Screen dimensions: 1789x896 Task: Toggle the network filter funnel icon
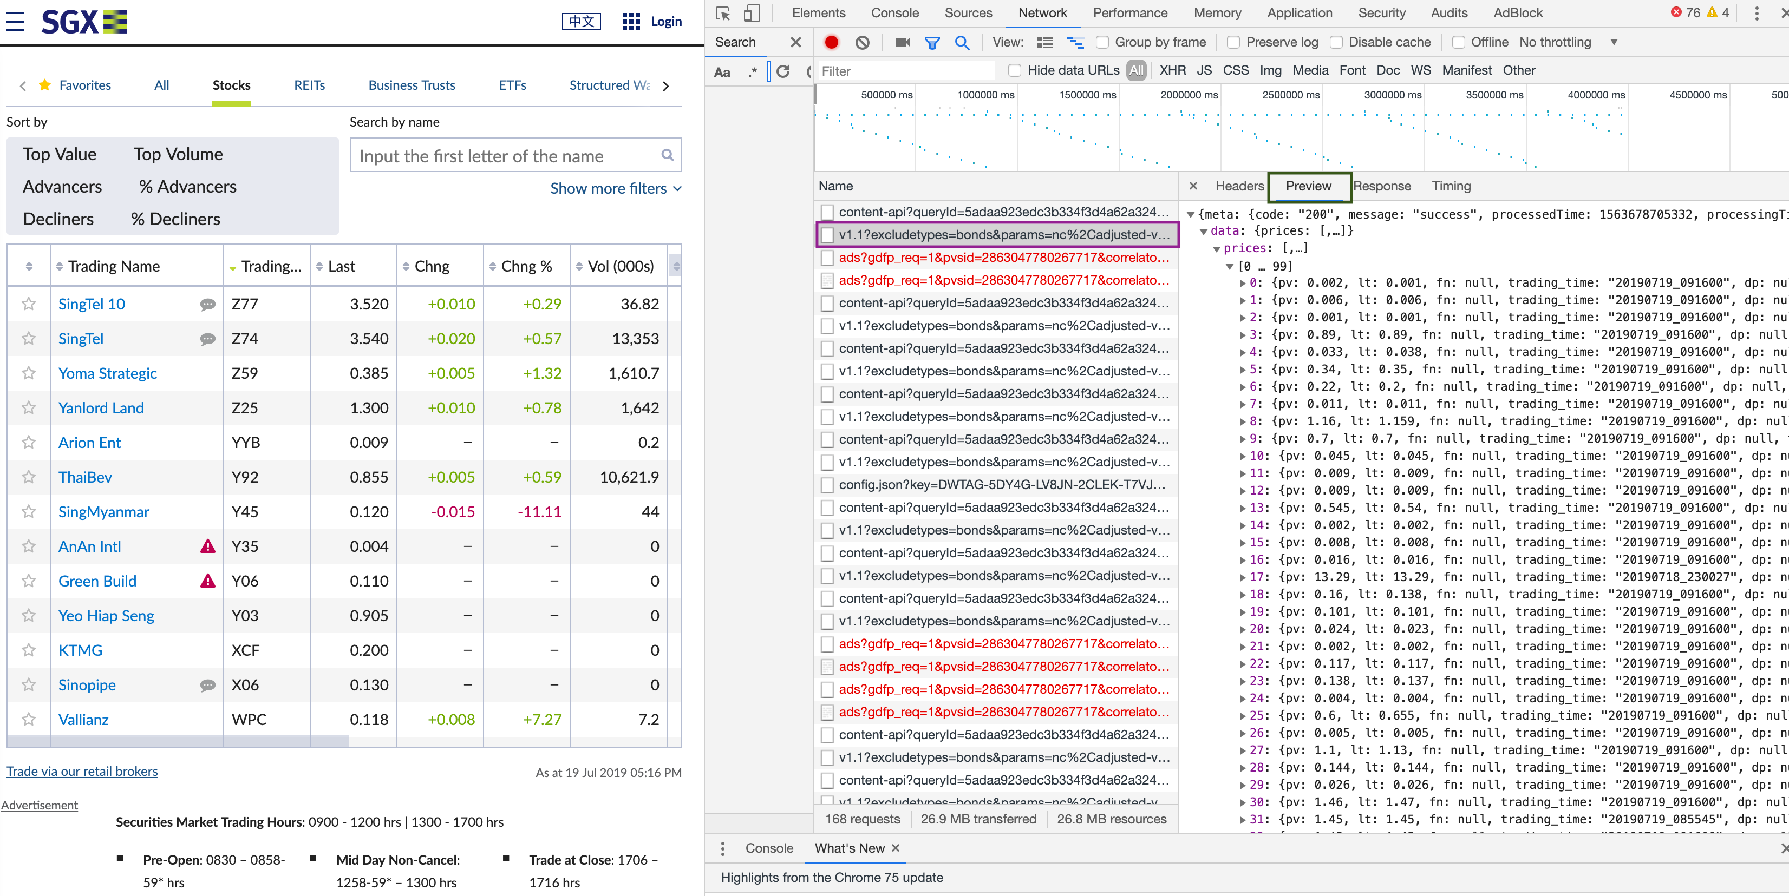(932, 43)
